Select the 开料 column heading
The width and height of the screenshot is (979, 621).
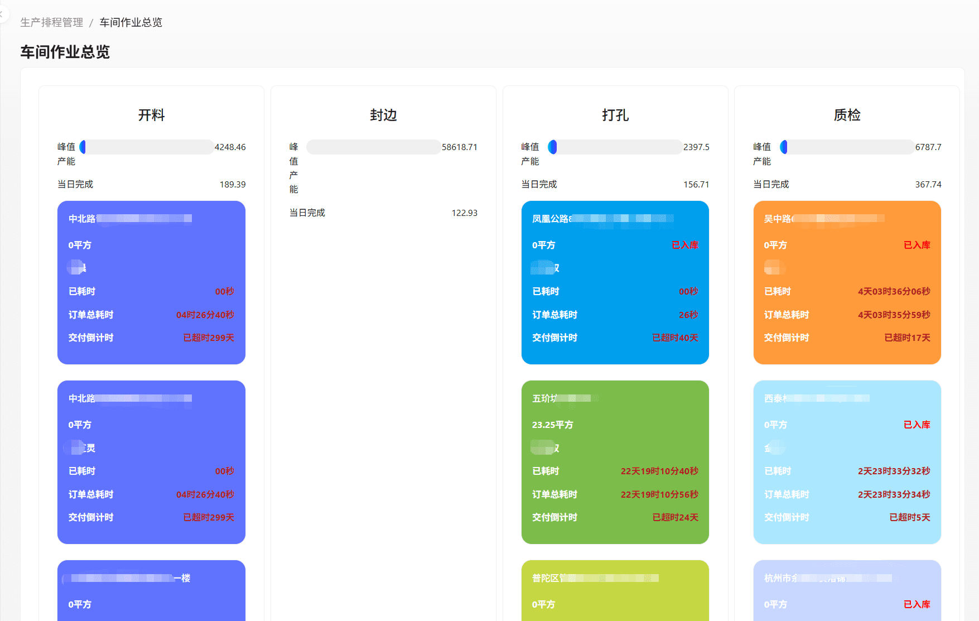[x=151, y=115]
